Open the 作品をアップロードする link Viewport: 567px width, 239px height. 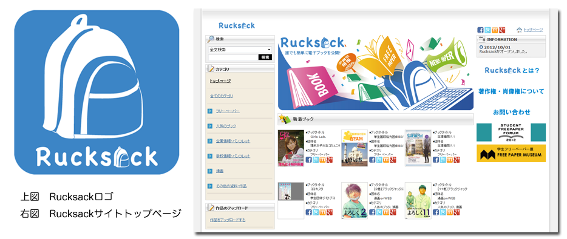tap(228, 220)
